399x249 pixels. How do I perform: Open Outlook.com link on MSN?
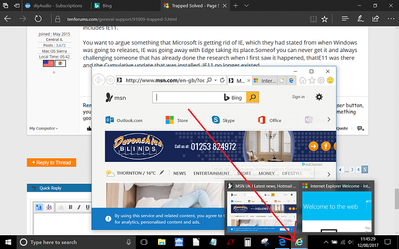click(x=124, y=120)
